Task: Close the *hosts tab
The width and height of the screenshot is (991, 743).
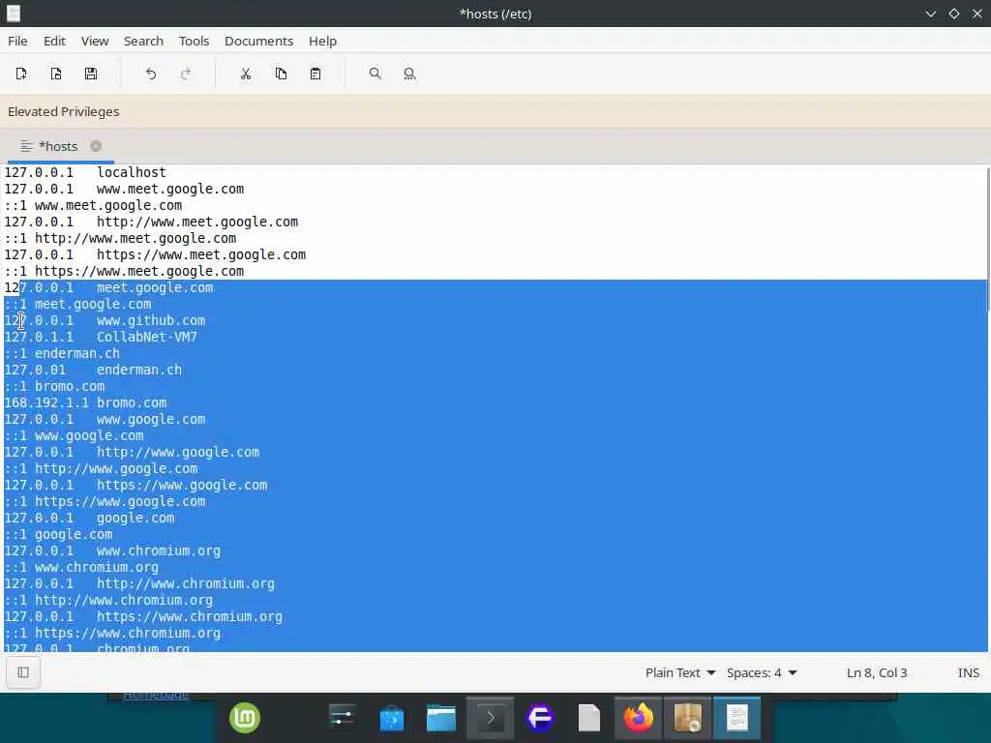Action: coord(96,146)
